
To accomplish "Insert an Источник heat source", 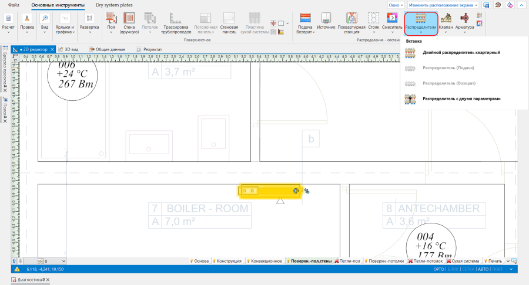I will point(326,21).
